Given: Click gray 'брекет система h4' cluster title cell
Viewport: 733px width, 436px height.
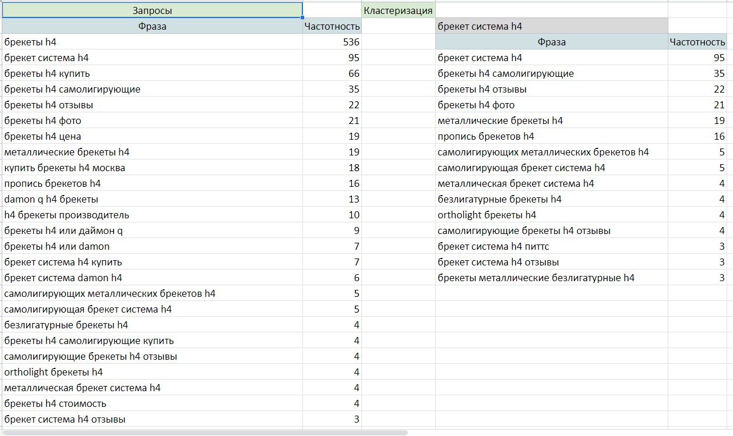Looking at the screenshot, I should click(552, 26).
